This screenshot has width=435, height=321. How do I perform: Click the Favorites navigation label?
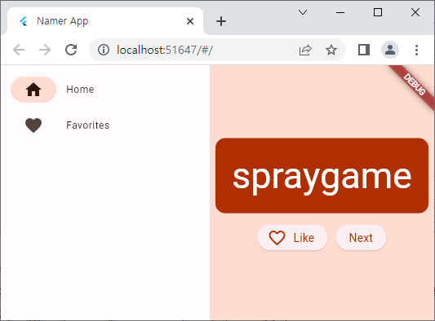pyautogui.click(x=87, y=125)
